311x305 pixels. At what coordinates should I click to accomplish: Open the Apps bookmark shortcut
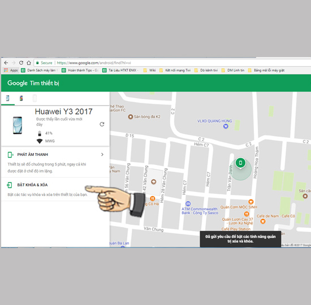coord(11,71)
